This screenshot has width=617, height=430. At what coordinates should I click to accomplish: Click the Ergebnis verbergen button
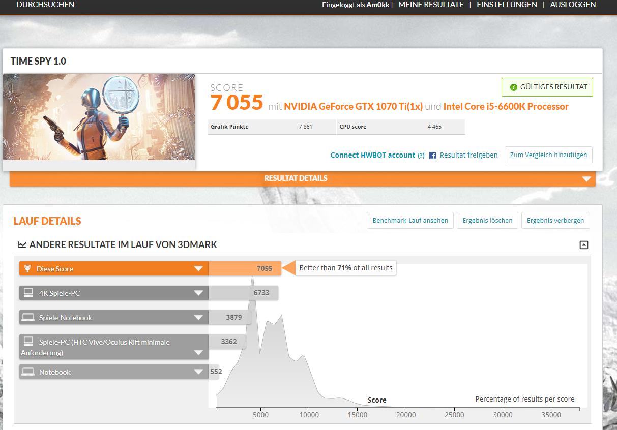coord(555,221)
